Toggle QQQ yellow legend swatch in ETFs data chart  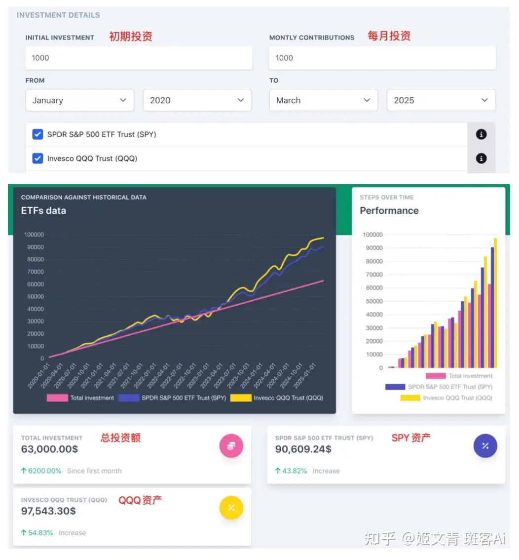(241, 398)
